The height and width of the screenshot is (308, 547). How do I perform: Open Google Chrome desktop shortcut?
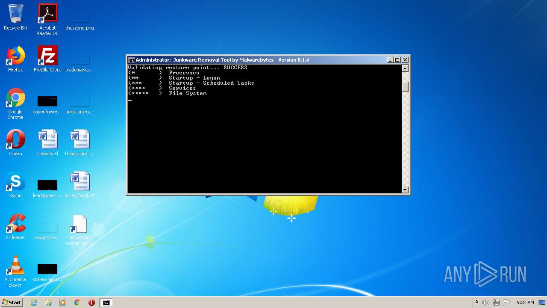(15, 104)
